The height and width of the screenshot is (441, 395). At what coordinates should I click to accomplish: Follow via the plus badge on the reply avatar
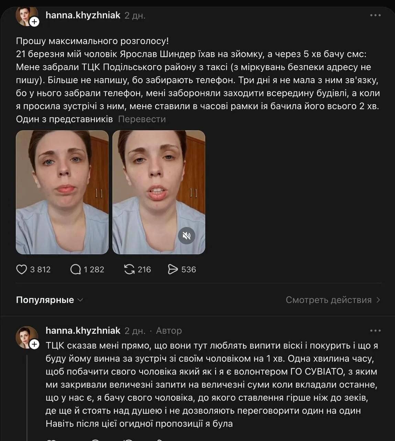pos(34,344)
